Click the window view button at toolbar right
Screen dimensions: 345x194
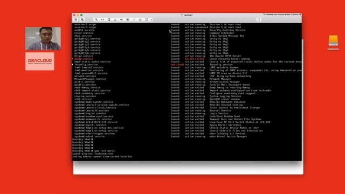(x=259, y=19)
